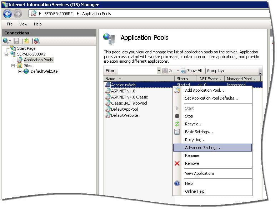
Task: Open the Create New Connection globe icon
Action: point(6,41)
